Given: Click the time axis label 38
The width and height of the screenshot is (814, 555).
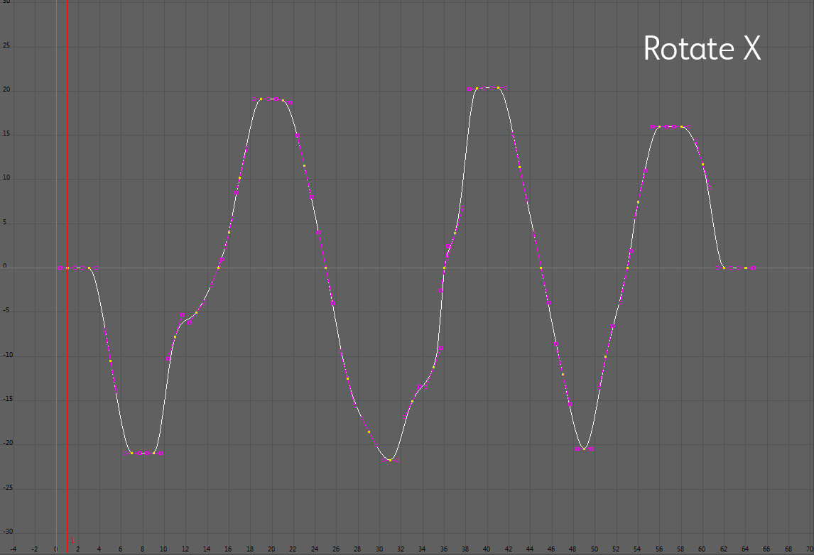Looking at the screenshot, I should [465, 549].
